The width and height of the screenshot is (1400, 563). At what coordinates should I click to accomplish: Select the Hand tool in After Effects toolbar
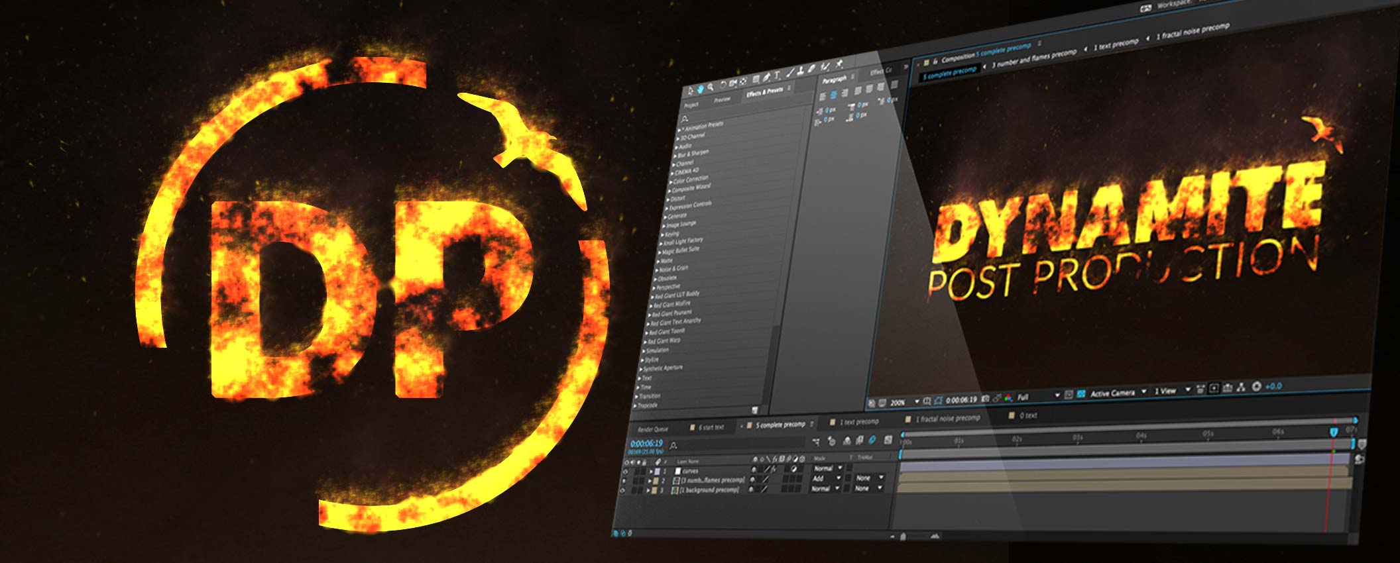[x=701, y=89]
